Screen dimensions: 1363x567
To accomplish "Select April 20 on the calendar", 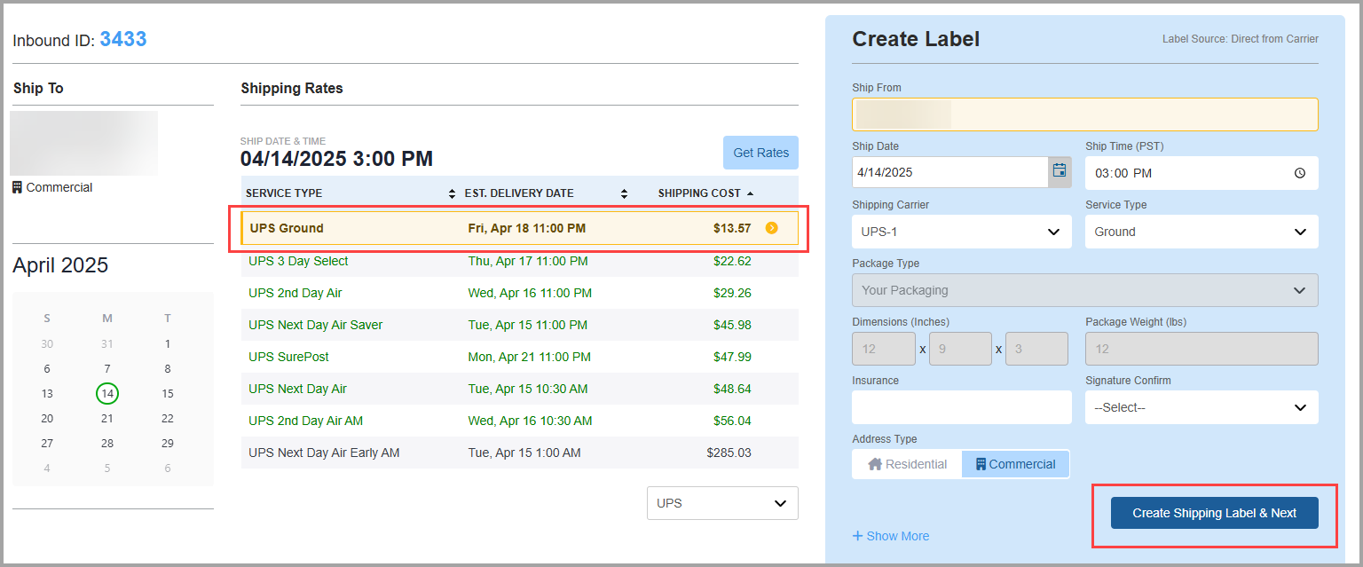I will click(x=47, y=418).
